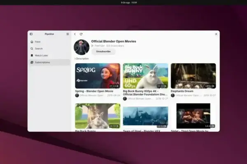Click the Watch Later bookmark icon
The height and width of the screenshot is (164, 247).
coord(32,55)
